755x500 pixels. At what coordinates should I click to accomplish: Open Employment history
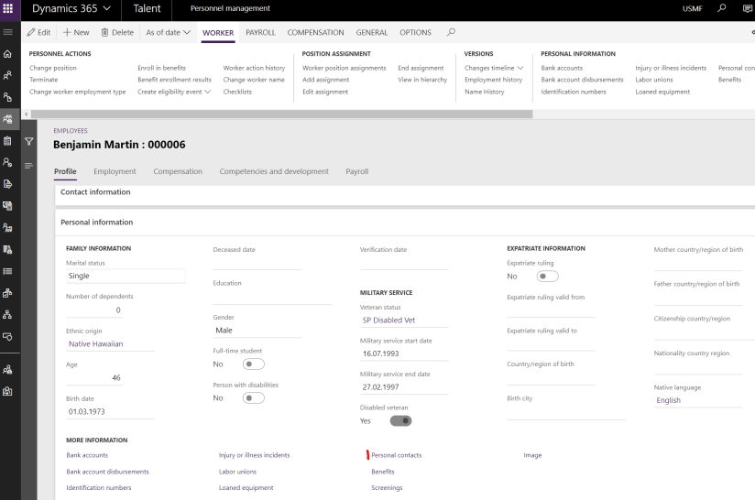pyautogui.click(x=494, y=80)
